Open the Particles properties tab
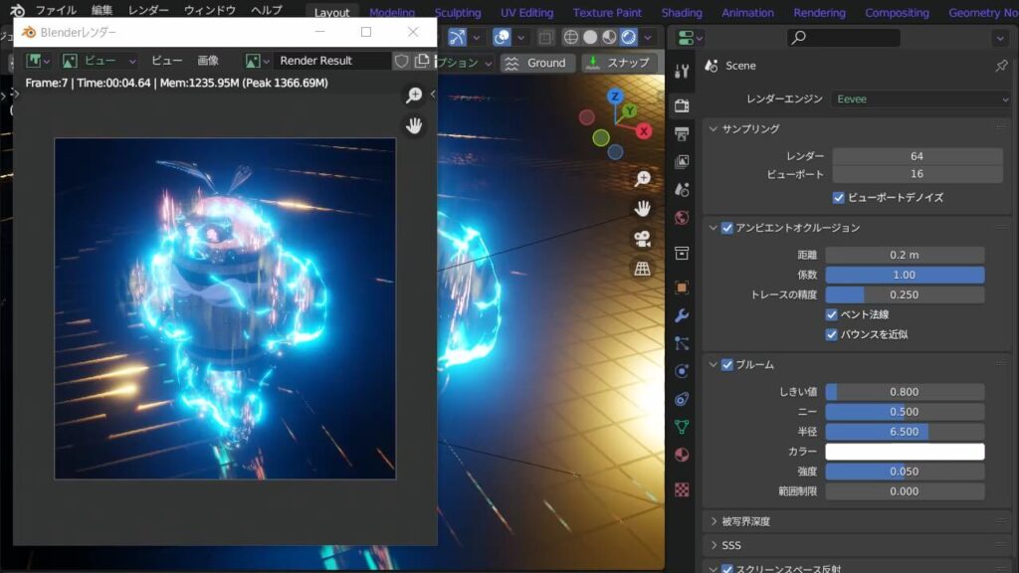Image resolution: width=1019 pixels, height=573 pixels. (682, 343)
